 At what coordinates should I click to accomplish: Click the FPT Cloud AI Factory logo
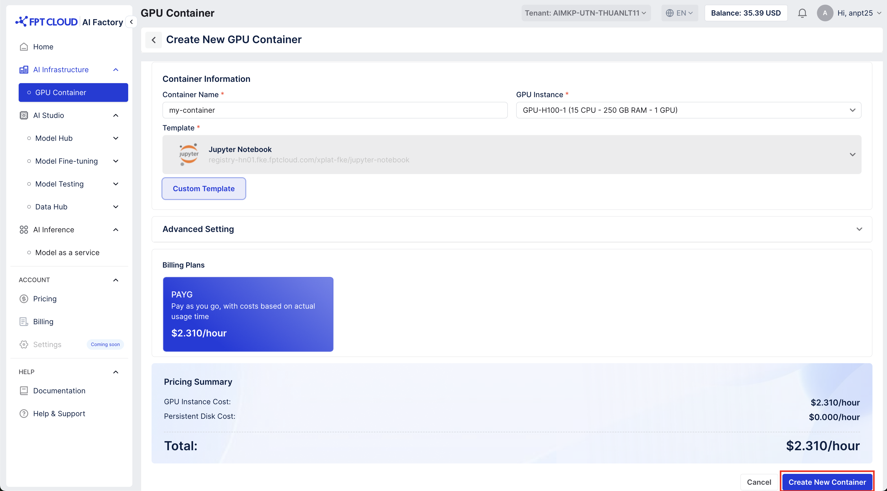pyautogui.click(x=69, y=22)
